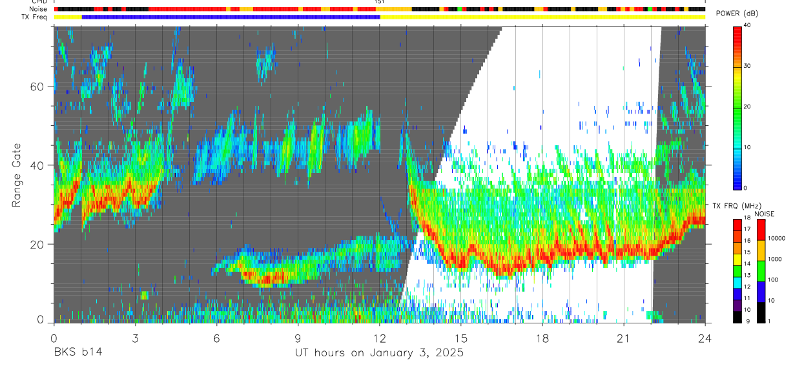Click the 15 tick on UT hours axis

click(x=461, y=338)
